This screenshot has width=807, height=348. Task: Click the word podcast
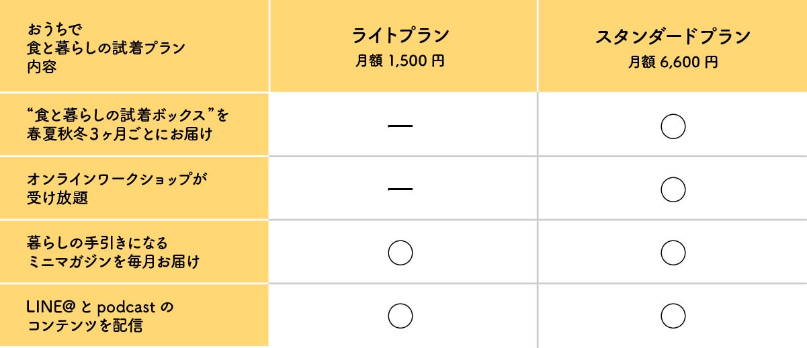click(126, 307)
